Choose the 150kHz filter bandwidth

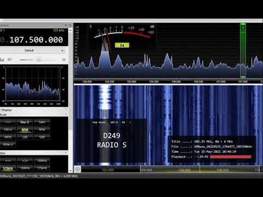coord(25,168)
